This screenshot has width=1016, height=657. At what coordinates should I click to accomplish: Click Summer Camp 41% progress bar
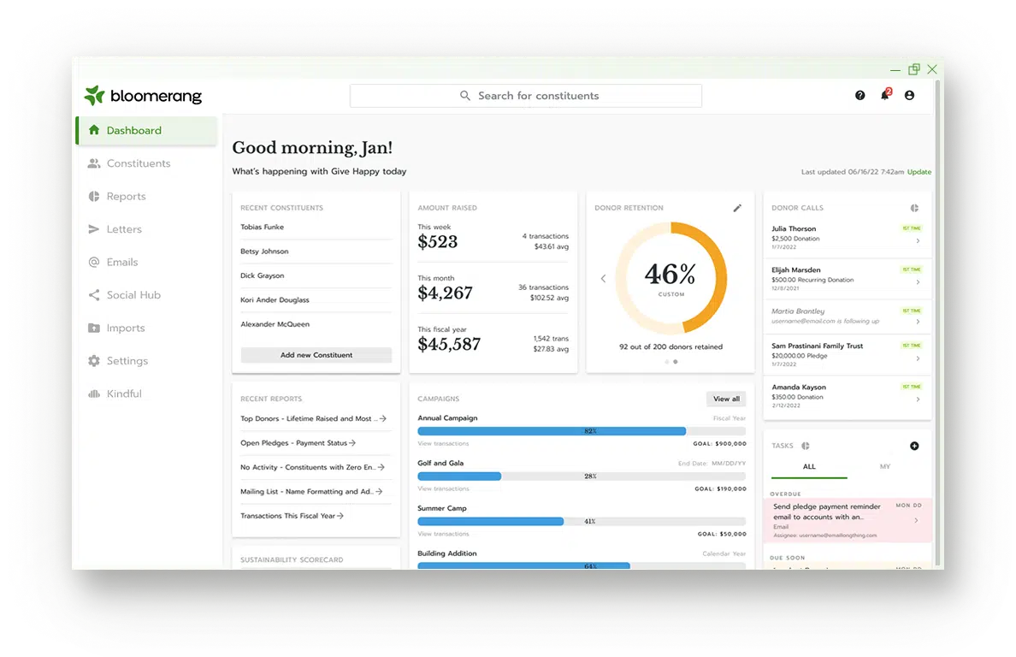coord(582,522)
